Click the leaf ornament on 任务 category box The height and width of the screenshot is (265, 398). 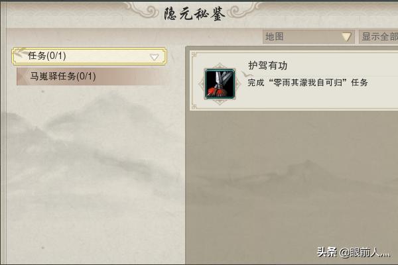[20, 52]
